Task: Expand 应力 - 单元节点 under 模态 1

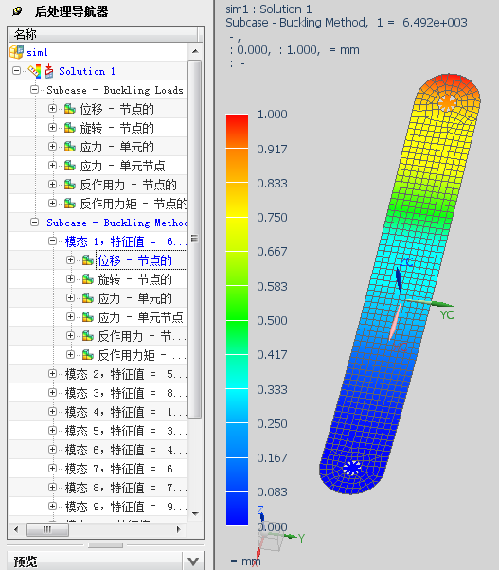Action: (70, 316)
